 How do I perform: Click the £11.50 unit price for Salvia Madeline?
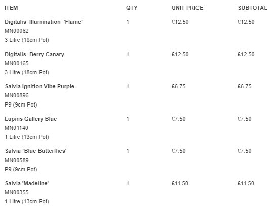180,183
